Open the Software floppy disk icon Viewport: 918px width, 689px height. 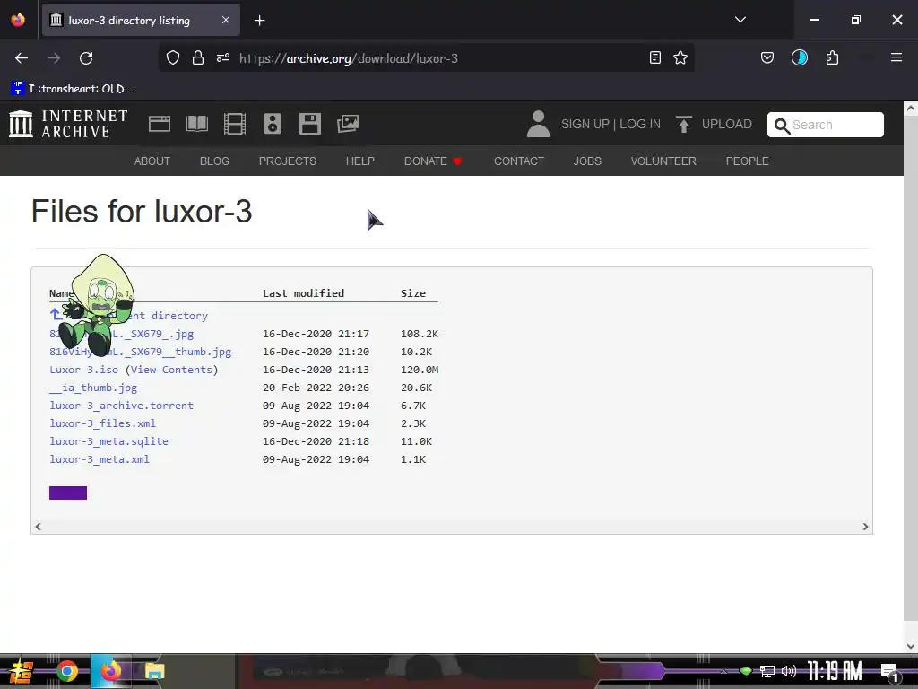(x=309, y=124)
